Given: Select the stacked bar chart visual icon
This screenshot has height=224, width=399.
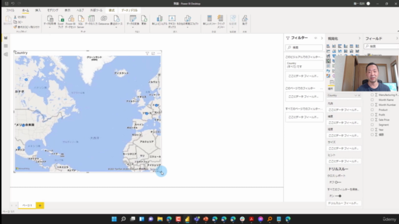Looking at the screenshot, I should click(329, 46).
